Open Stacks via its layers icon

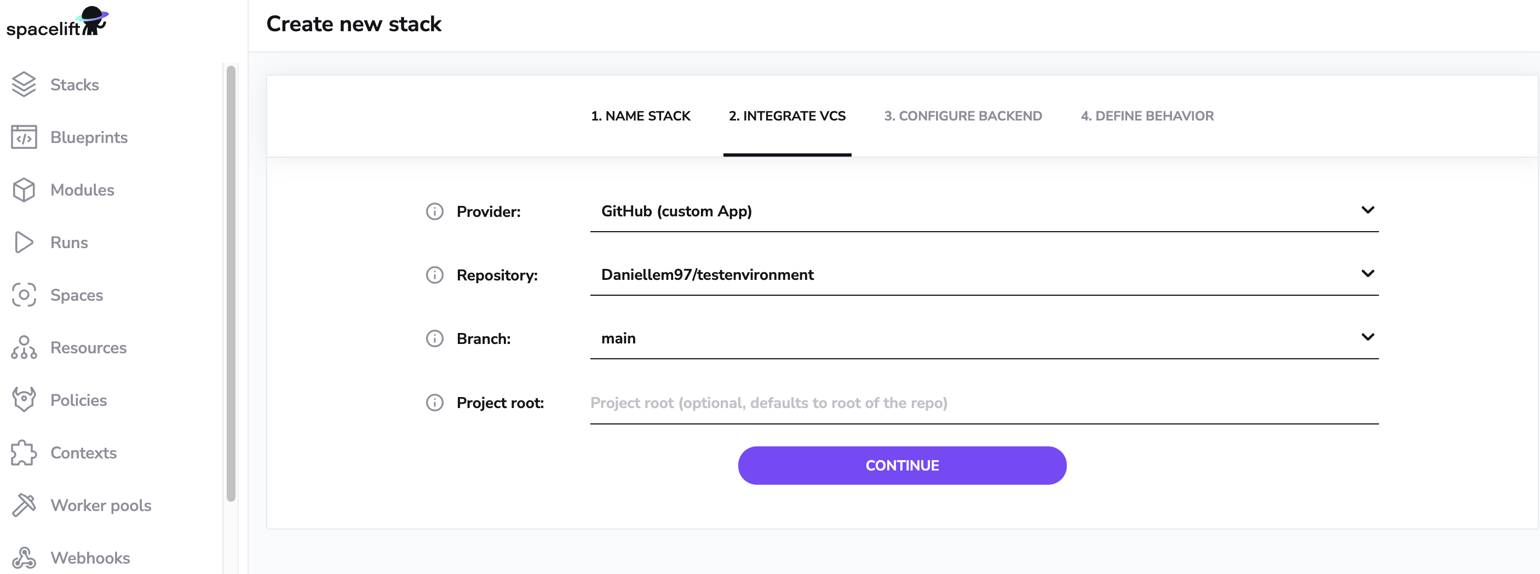pyautogui.click(x=24, y=84)
